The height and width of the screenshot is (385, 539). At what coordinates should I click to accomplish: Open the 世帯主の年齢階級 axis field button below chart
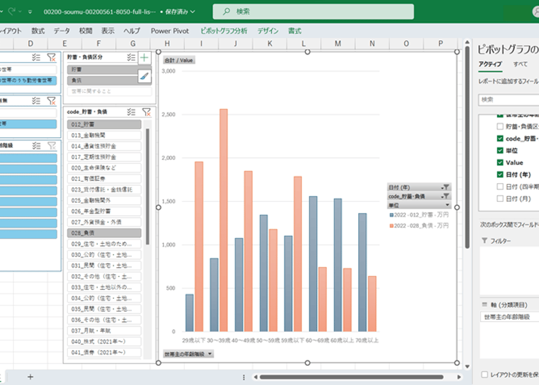click(188, 353)
